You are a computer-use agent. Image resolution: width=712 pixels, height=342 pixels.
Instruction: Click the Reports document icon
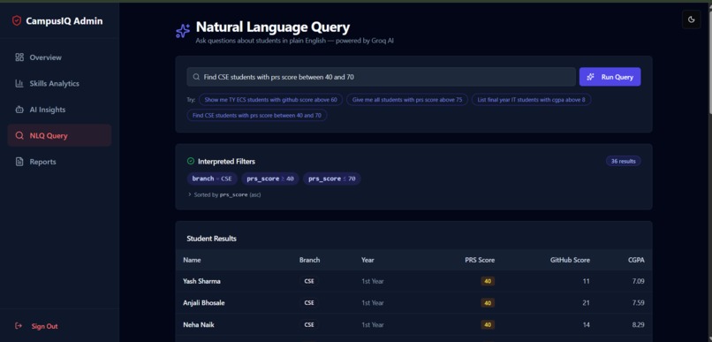pyautogui.click(x=19, y=162)
